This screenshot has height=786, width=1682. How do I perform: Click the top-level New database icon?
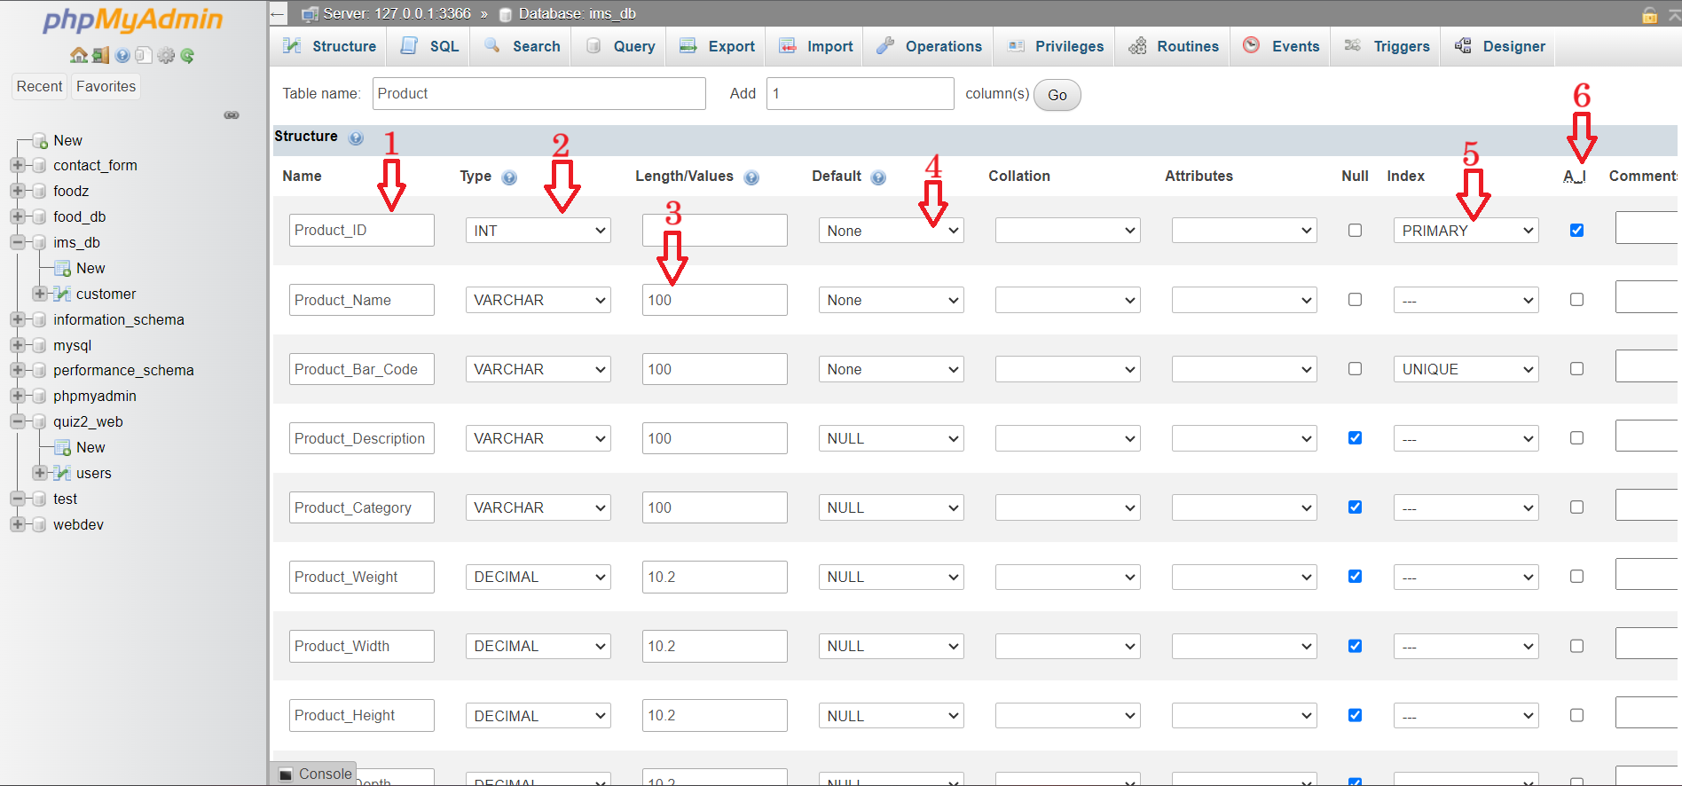pos(40,140)
